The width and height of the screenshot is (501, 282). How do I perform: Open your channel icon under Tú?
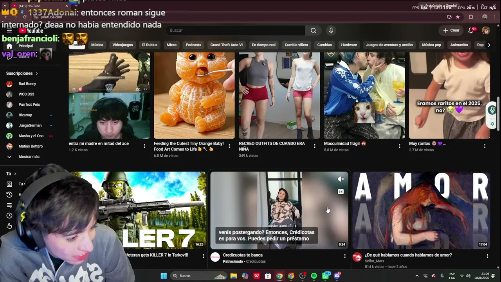tap(9, 184)
